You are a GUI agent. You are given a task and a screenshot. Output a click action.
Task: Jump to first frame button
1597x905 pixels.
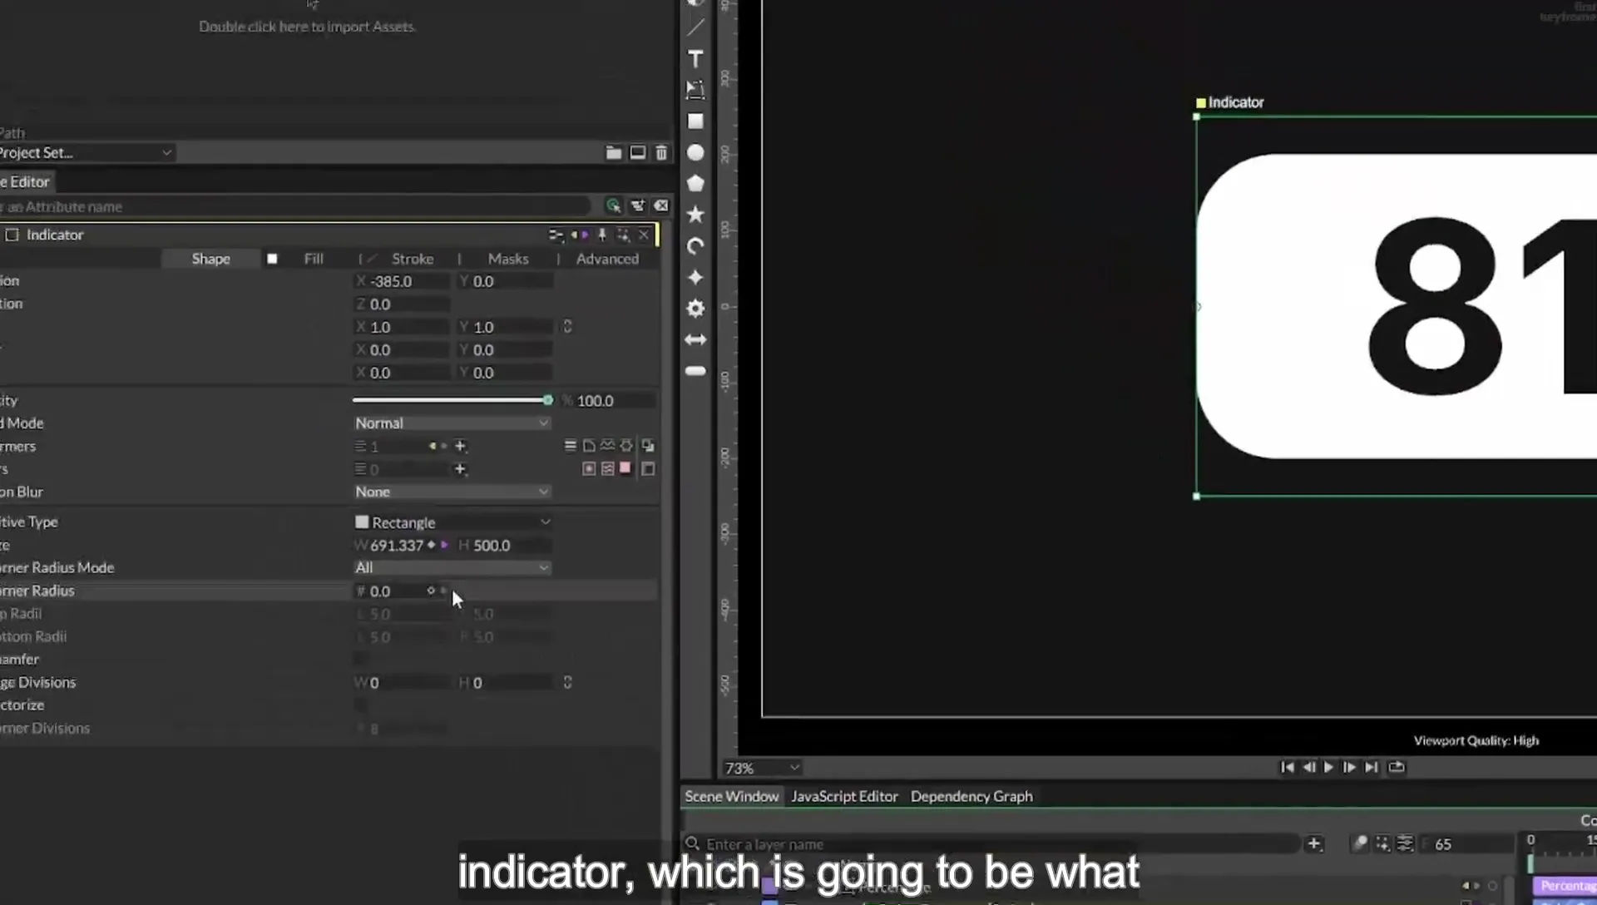click(1287, 768)
